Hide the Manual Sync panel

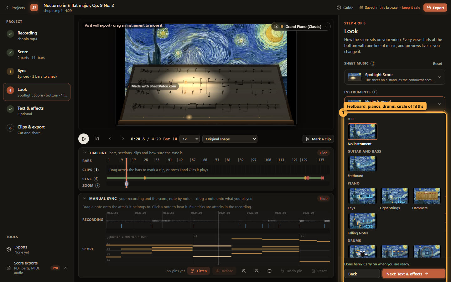[324, 199]
